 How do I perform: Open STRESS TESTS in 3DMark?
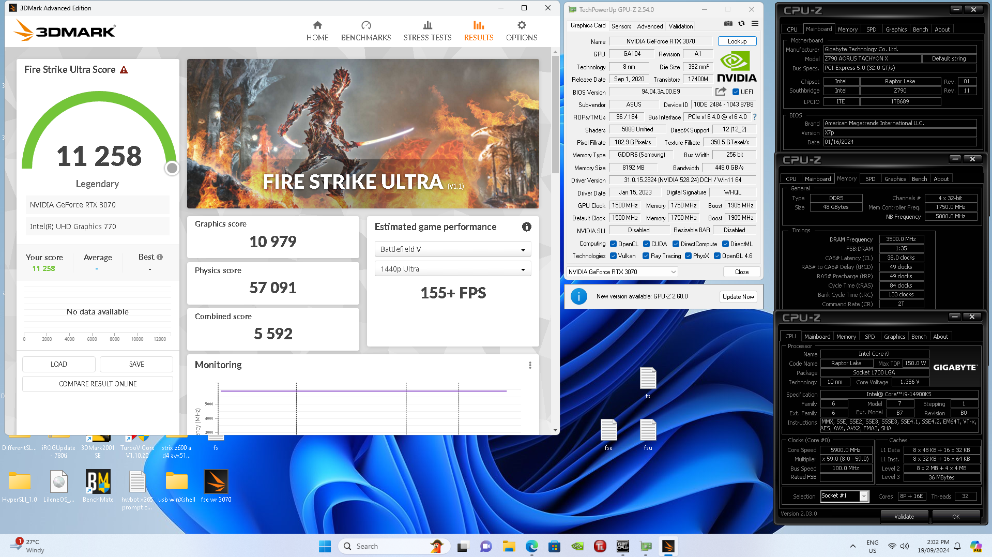point(427,31)
